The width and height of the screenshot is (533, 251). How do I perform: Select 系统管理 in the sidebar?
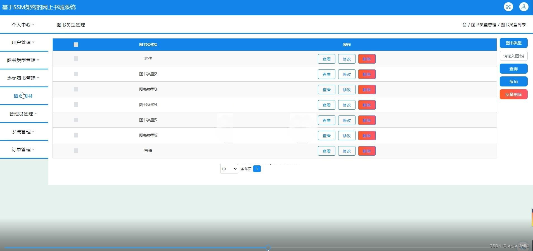(22, 132)
